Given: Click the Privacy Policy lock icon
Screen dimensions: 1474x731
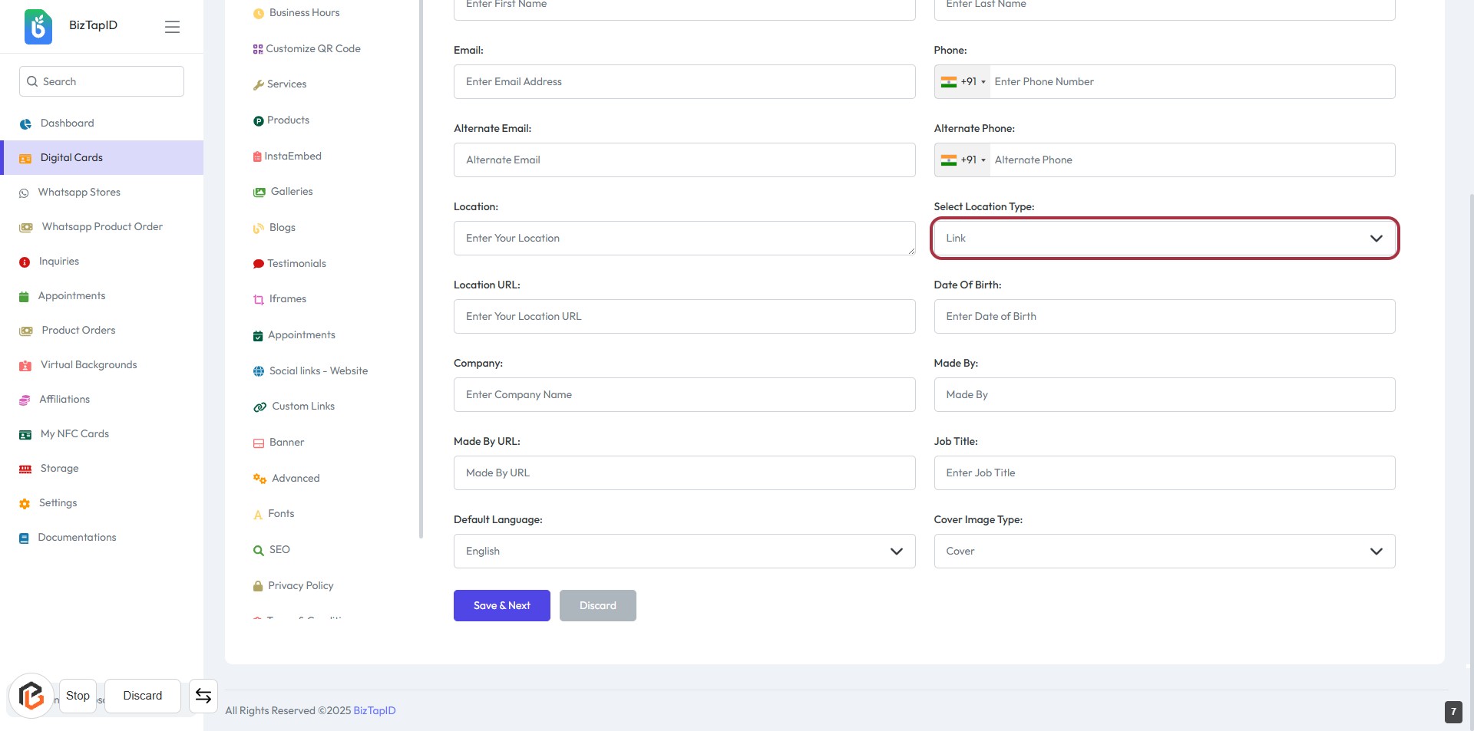Looking at the screenshot, I should point(258,586).
